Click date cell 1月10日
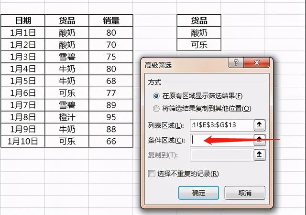Viewport: 306px width, 215px height. 23,141
